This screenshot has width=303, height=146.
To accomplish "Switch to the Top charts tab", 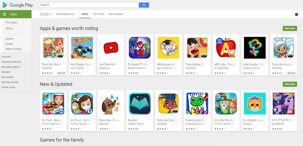I will 98,14.
